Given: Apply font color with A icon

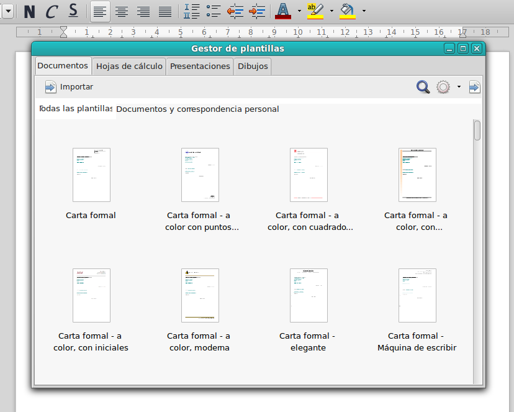Looking at the screenshot, I should [x=283, y=11].
